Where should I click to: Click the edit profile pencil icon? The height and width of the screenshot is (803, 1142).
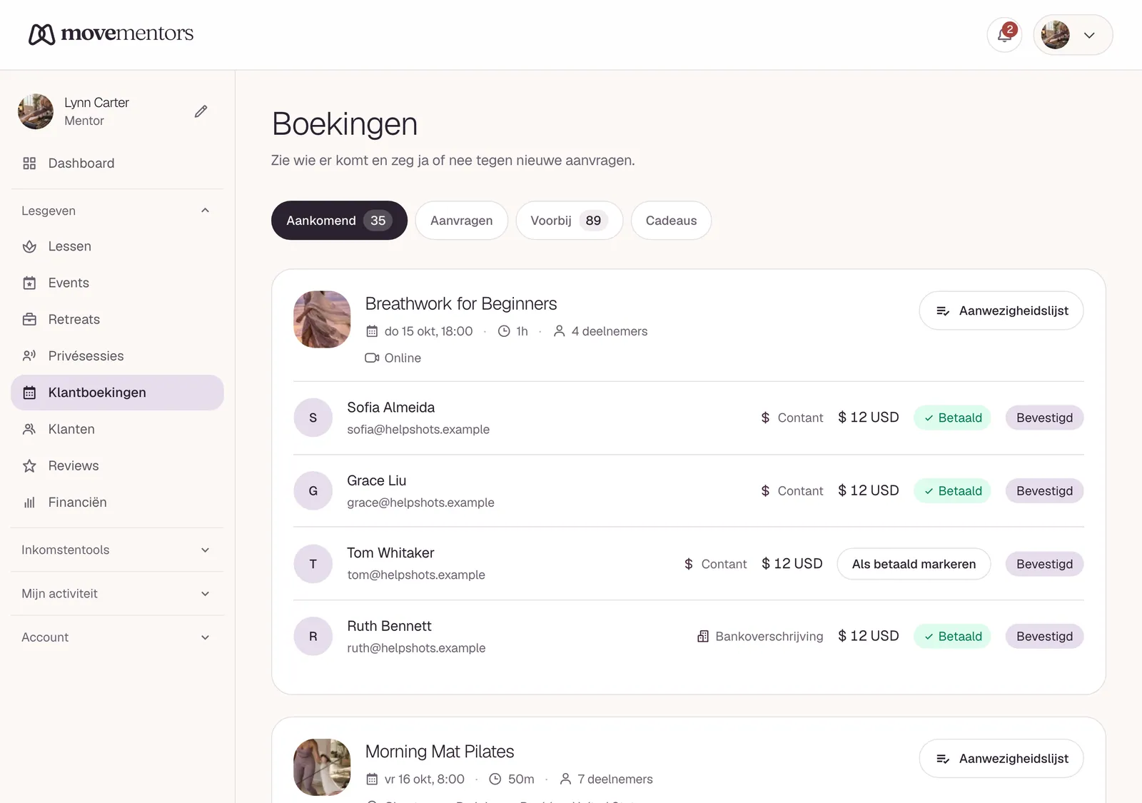(201, 111)
